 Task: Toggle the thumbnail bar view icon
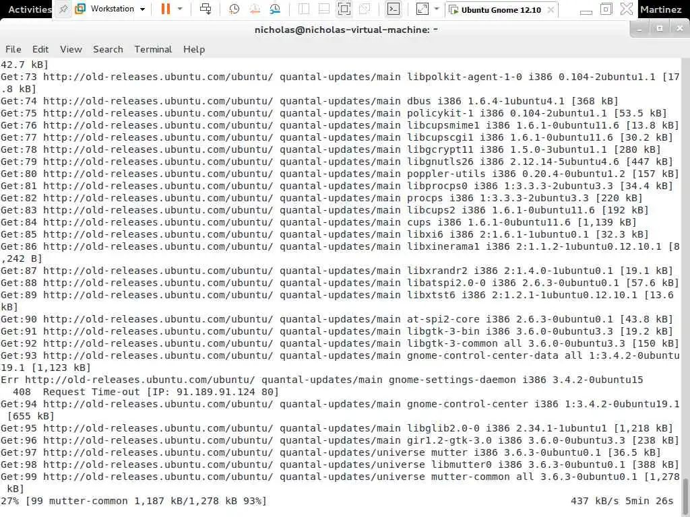click(324, 9)
